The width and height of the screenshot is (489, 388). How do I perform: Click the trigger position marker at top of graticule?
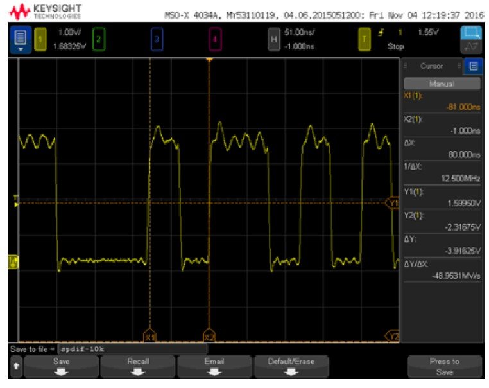click(209, 60)
